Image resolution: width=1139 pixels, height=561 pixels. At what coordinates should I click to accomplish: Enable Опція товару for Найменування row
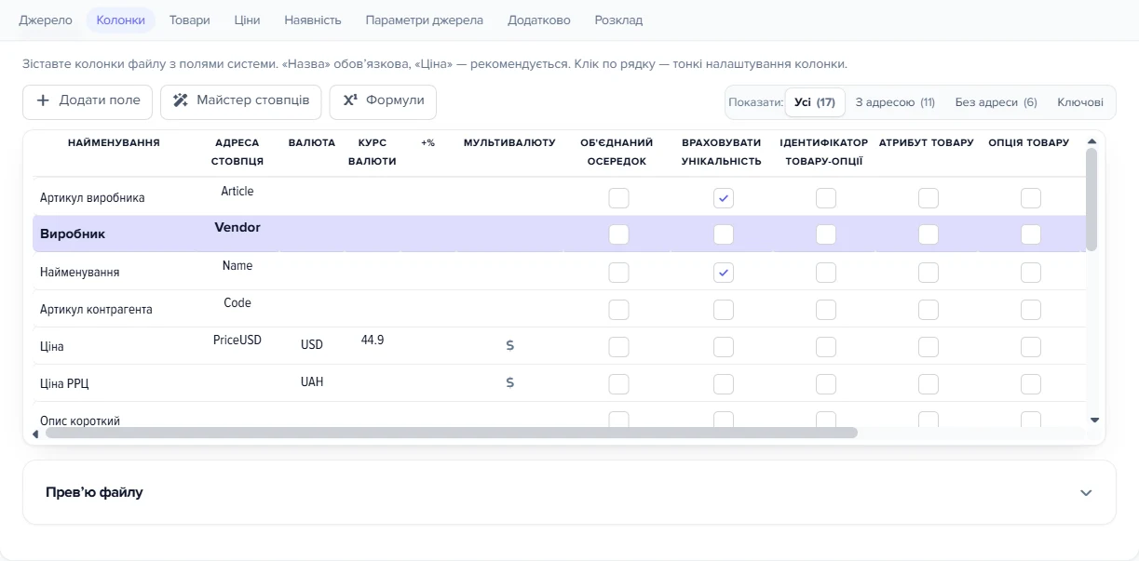[x=1031, y=273]
